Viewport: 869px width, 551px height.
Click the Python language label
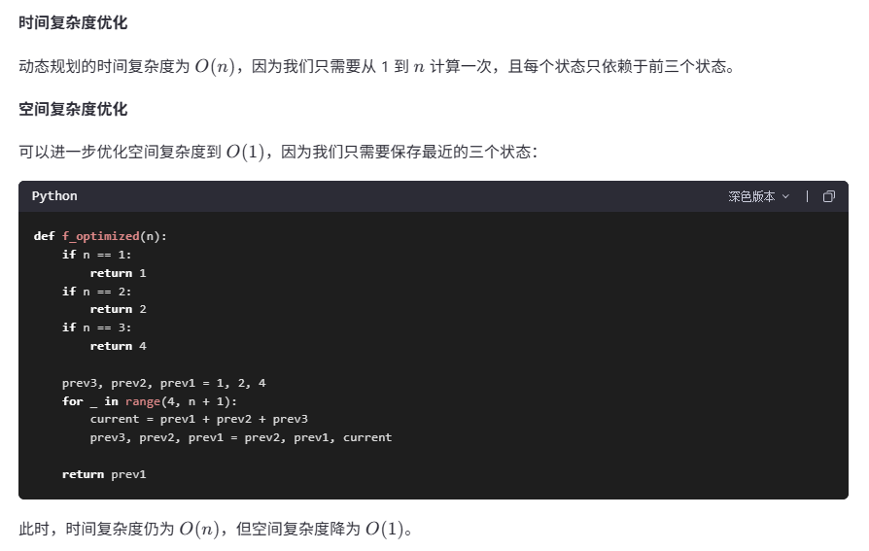coord(54,196)
